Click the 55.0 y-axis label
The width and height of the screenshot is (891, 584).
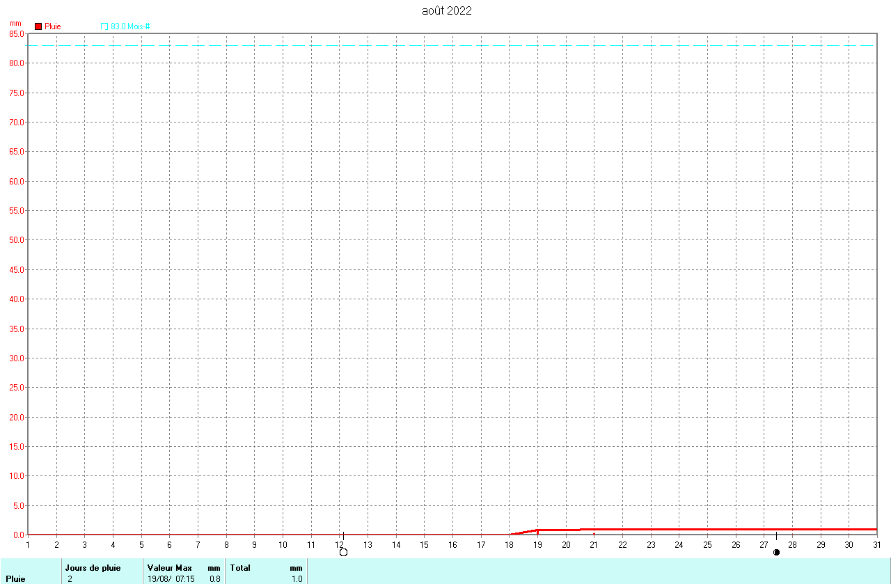pyautogui.click(x=17, y=210)
